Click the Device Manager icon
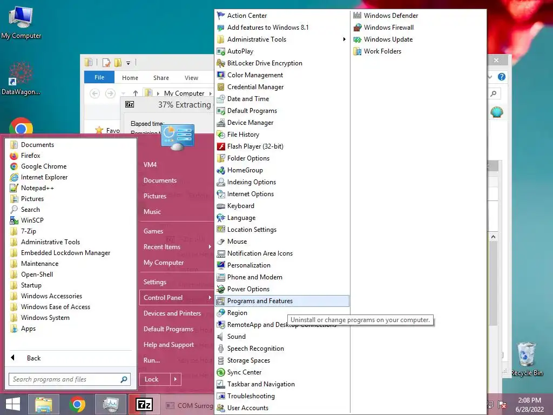This screenshot has width=553, height=415. (221, 123)
